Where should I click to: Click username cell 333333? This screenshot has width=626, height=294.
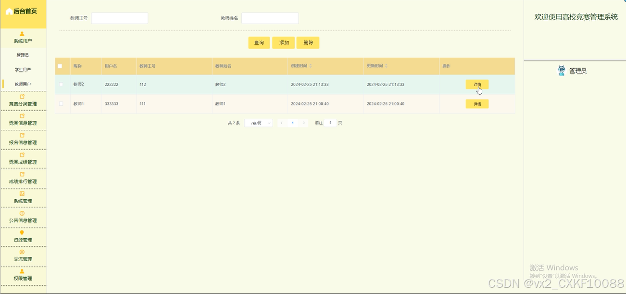[x=112, y=104]
